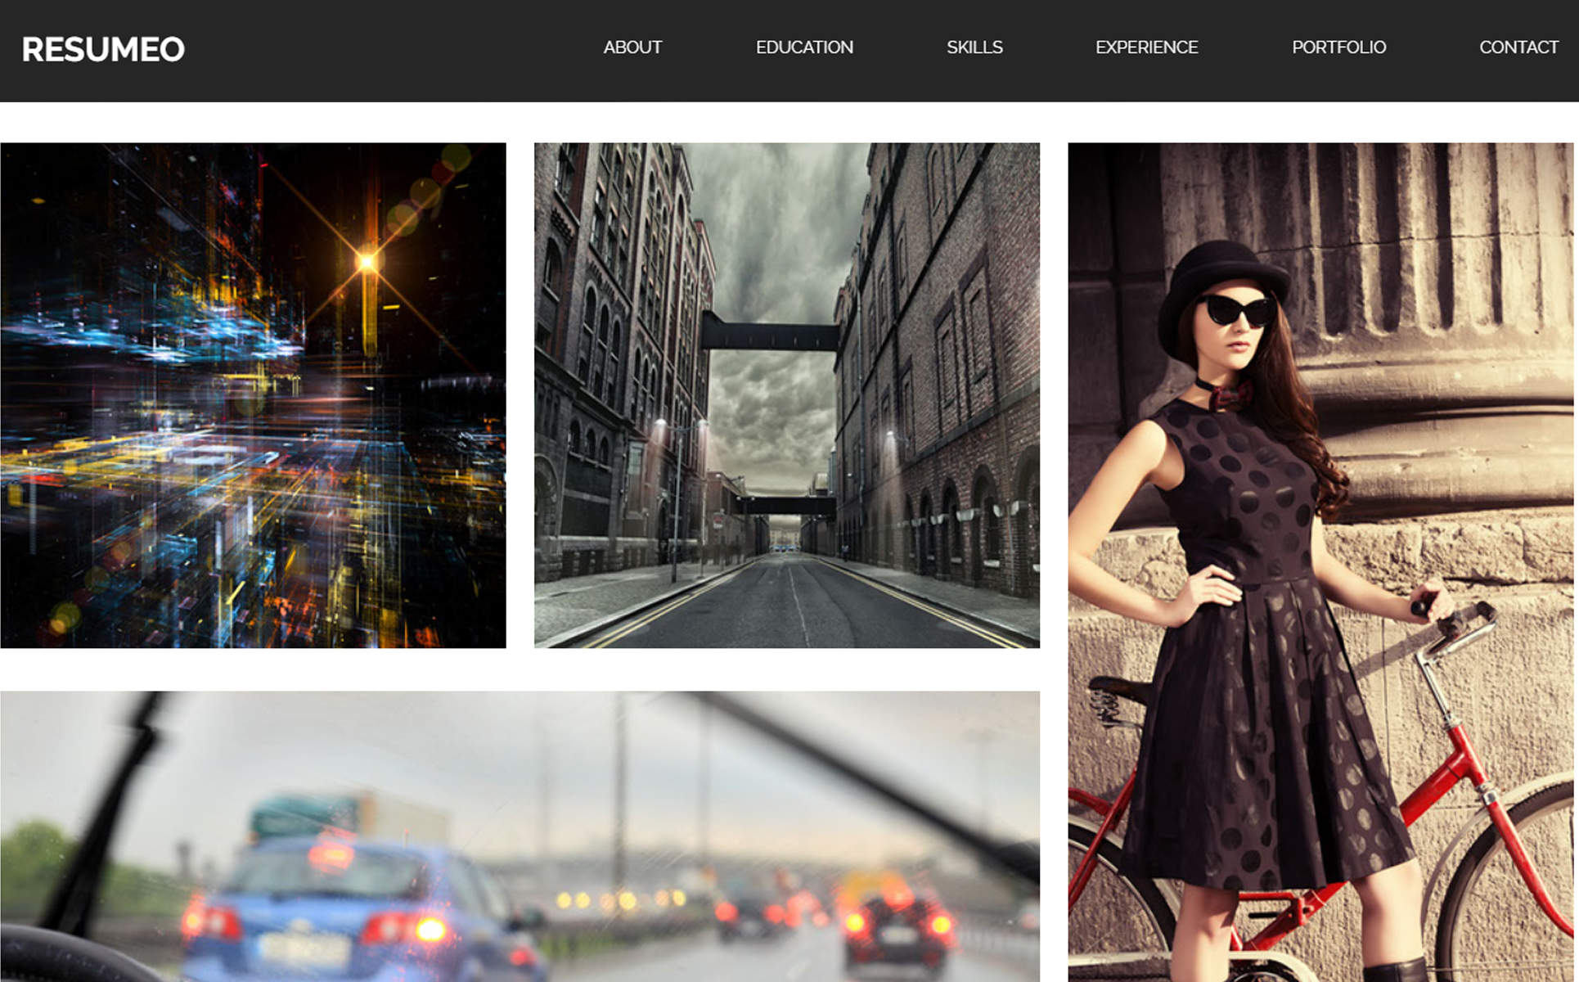Open the abstract city lights thumbnail
This screenshot has width=1579, height=982.
pos(254,395)
